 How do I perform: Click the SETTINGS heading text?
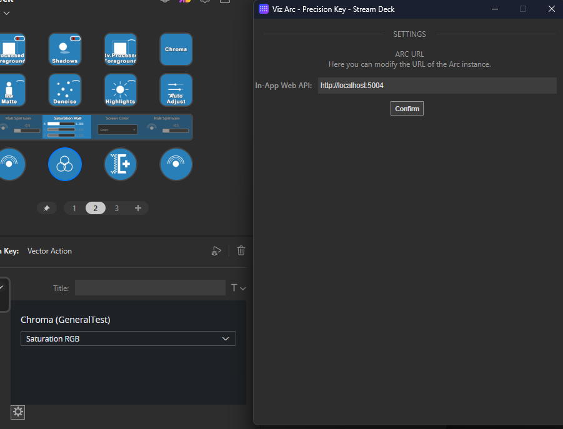pyautogui.click(x=409, y=34)
